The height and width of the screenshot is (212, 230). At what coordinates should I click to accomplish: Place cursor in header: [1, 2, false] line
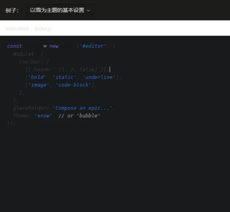pyautogui.click(x=67, y=70)
